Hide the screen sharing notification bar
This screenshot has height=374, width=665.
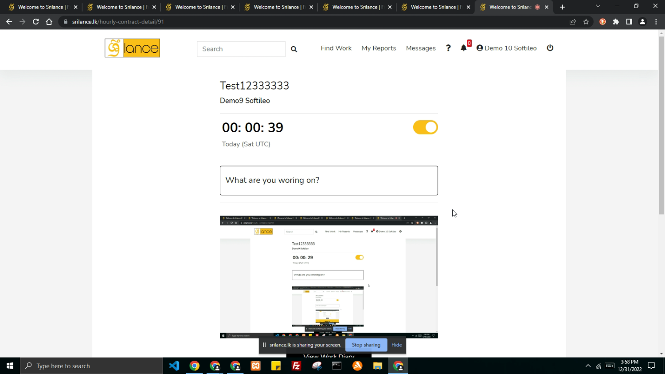click(x=396, y=345)
